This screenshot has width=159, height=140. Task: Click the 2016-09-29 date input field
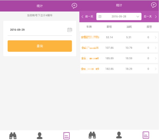tap(37, 30)
